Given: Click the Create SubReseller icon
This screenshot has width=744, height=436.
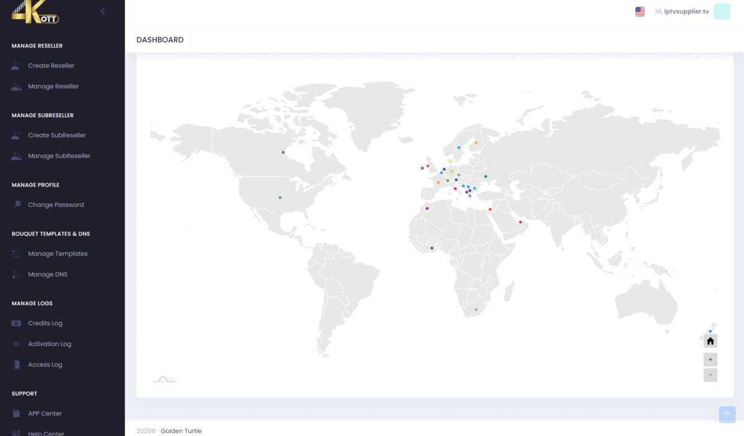Looking at the screenshot, I should [x=16, y=136].
